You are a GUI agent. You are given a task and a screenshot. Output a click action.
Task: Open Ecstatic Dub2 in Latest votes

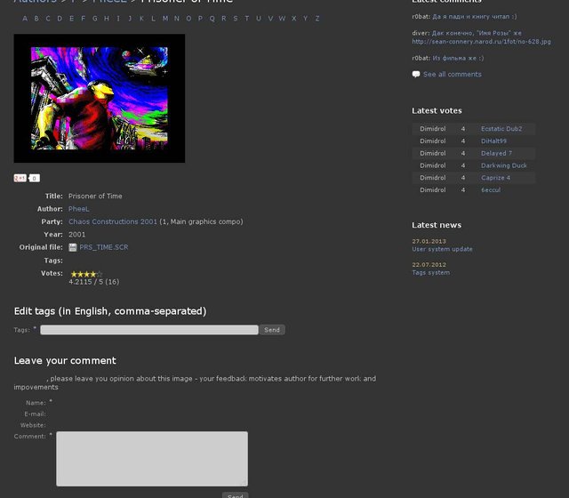click(x=501, y=129)
